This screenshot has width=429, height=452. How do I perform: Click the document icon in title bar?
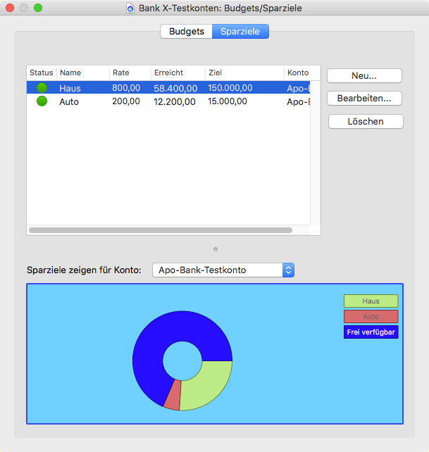tap(130, 8)
